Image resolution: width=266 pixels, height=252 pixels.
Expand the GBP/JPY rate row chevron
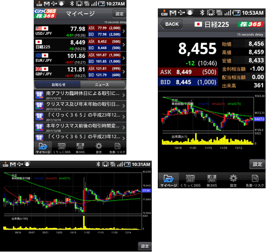click(124, 72)
